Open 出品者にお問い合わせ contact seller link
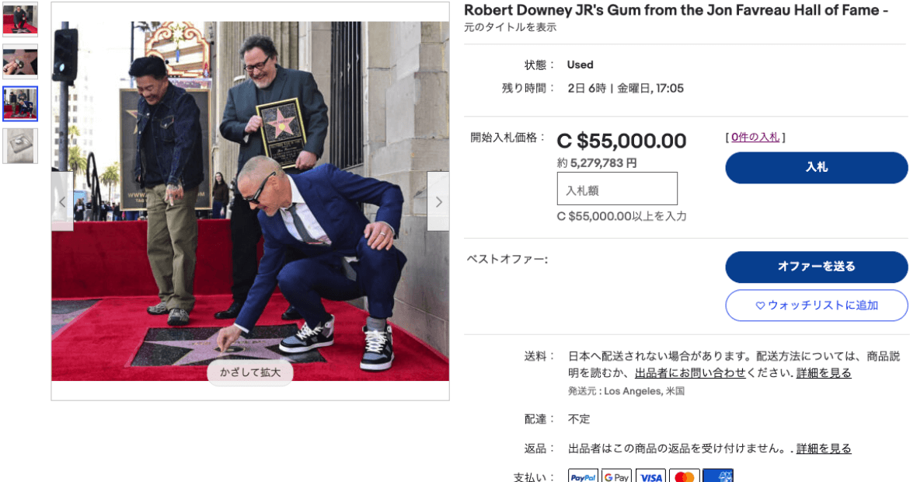The image size is (917, 482). [690, 373]
